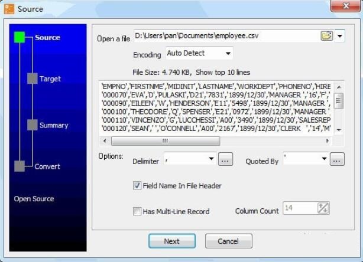Go to the Summary wizard step
The width and height of the screenshot is (363, 262).
click(x=54, y=125)
